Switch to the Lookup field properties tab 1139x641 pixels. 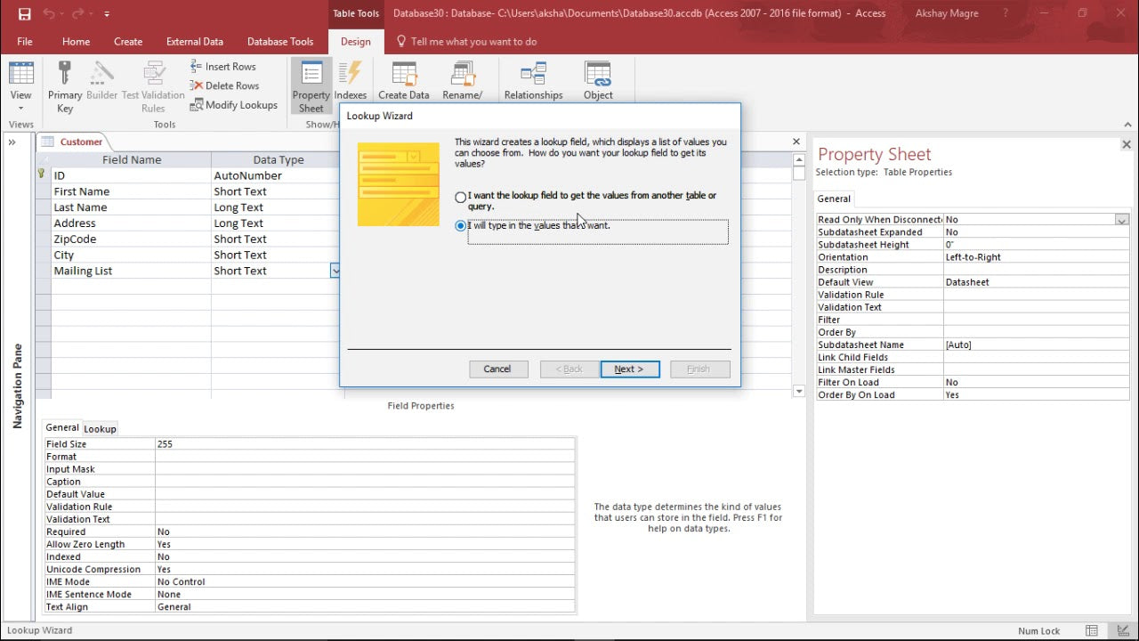(100, 428)
